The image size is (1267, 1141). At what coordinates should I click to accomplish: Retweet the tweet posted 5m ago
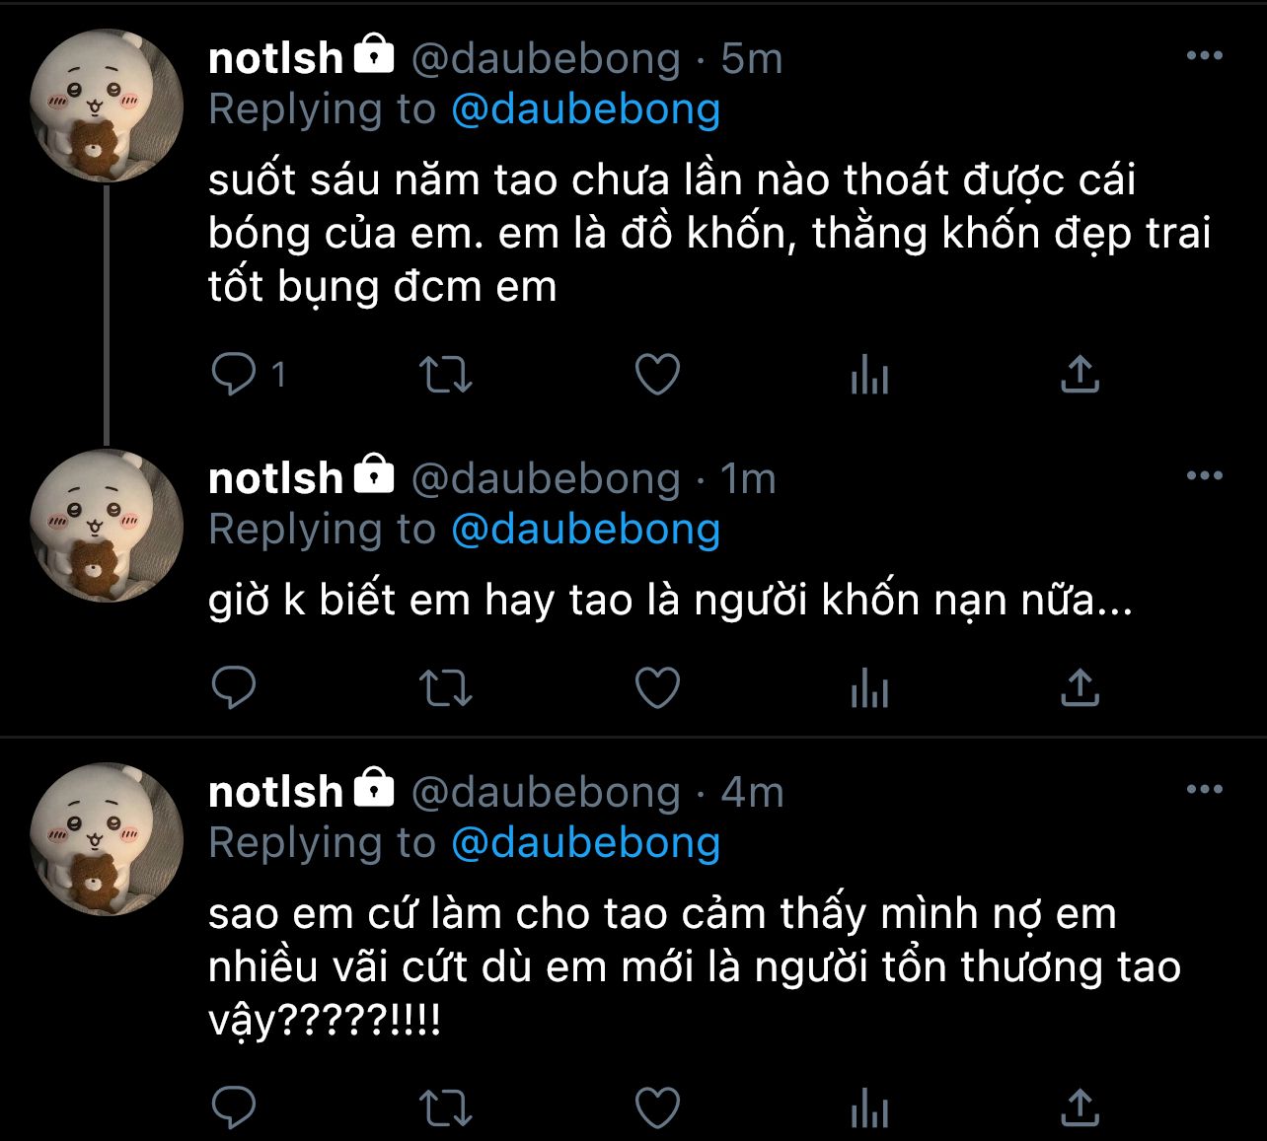click(446, 375)
